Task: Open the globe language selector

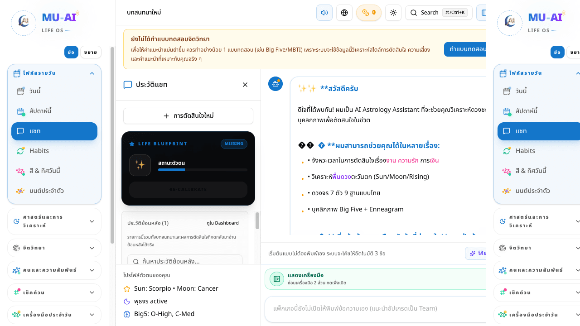Action: click(344, 13)
